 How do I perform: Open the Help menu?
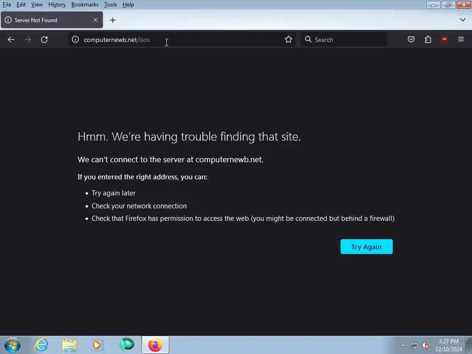(x=128, y=5)
